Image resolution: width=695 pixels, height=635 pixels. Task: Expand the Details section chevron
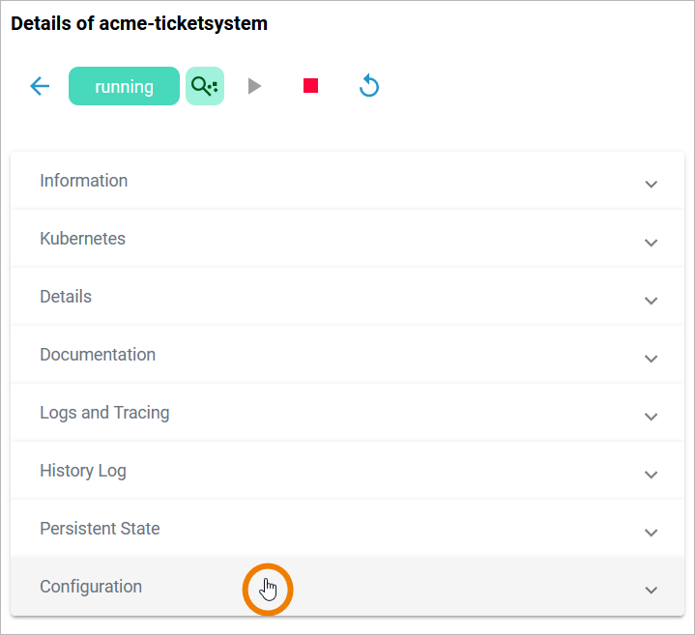[651, 300]
